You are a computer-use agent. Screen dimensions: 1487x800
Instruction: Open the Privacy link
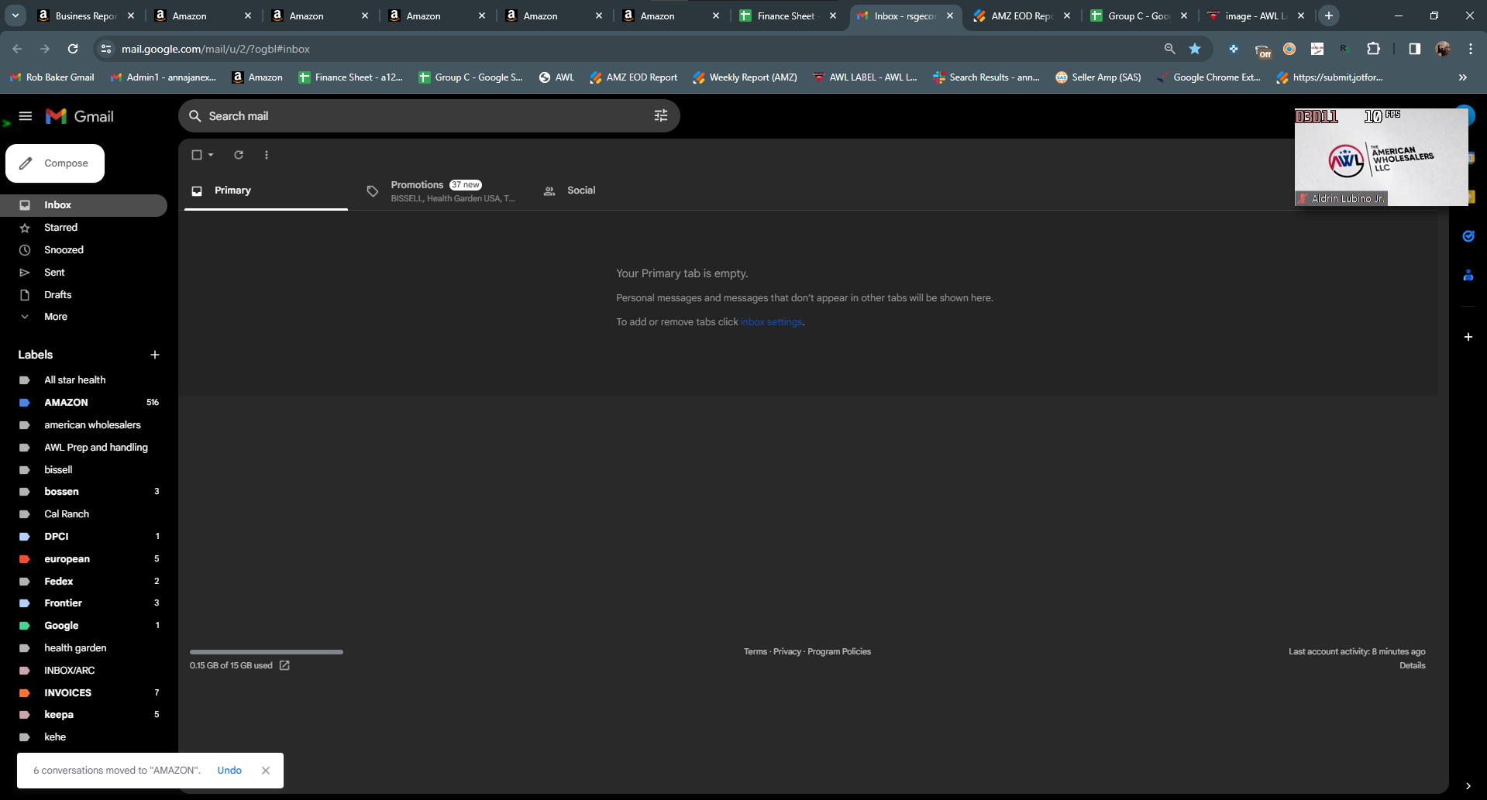tap(787, 652)
